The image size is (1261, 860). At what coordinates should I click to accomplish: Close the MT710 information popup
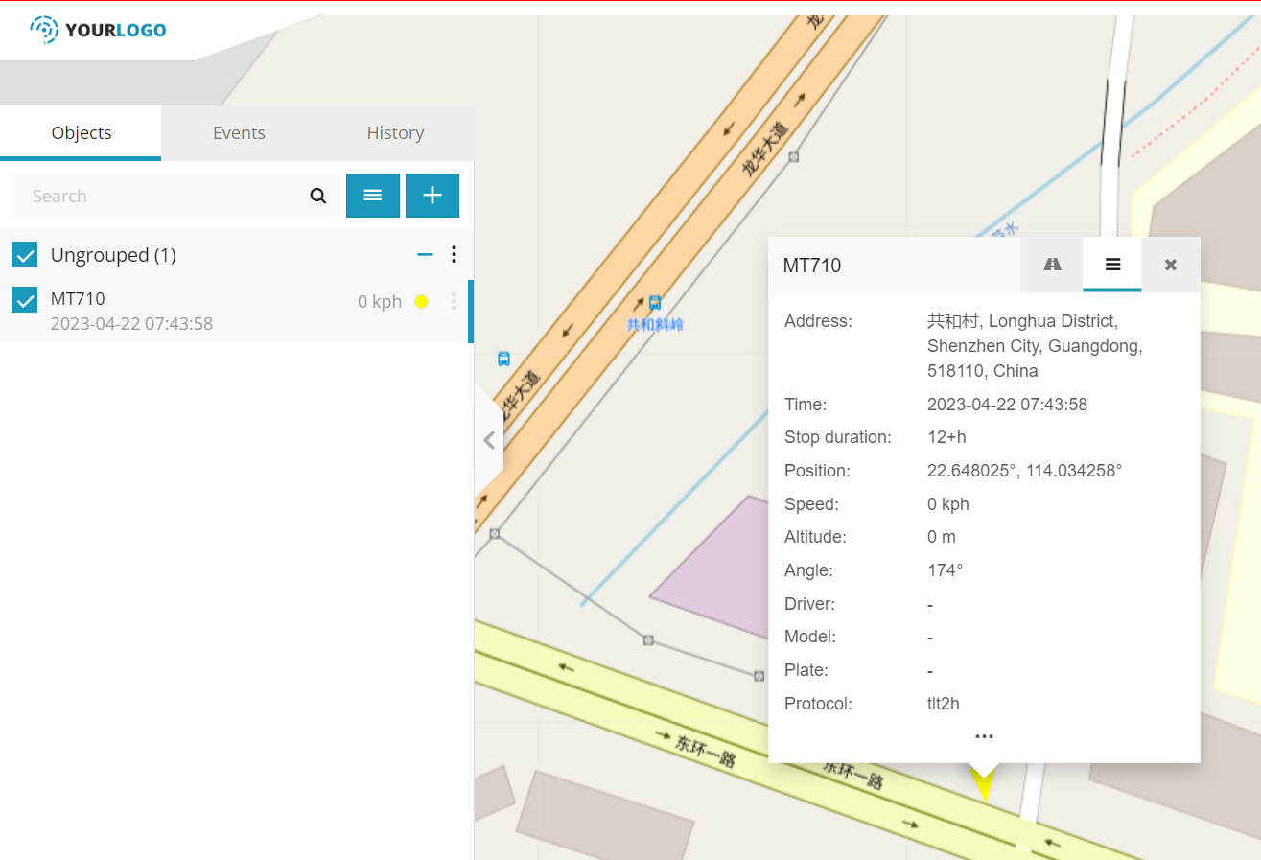pos(1169,265)
